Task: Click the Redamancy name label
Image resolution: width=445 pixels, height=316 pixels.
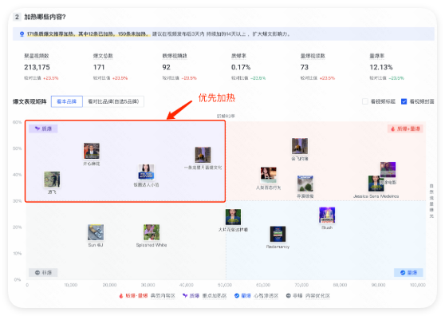Action: [x=278, y=247]
